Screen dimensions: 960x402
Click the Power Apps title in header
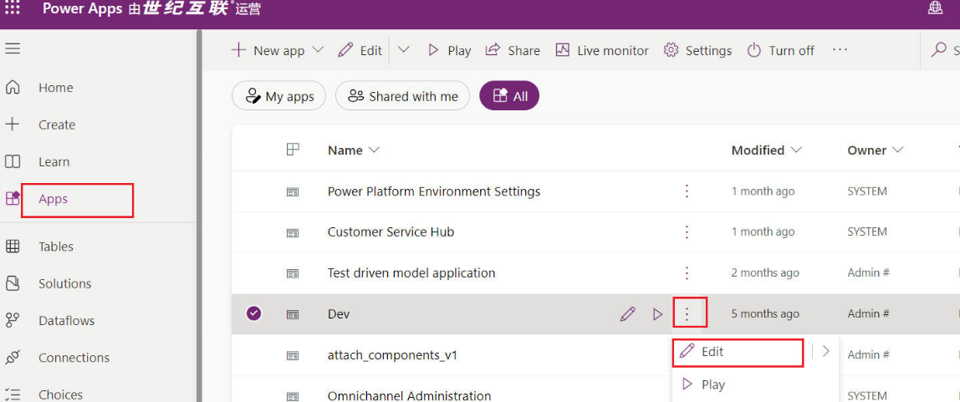click(83, 8)
